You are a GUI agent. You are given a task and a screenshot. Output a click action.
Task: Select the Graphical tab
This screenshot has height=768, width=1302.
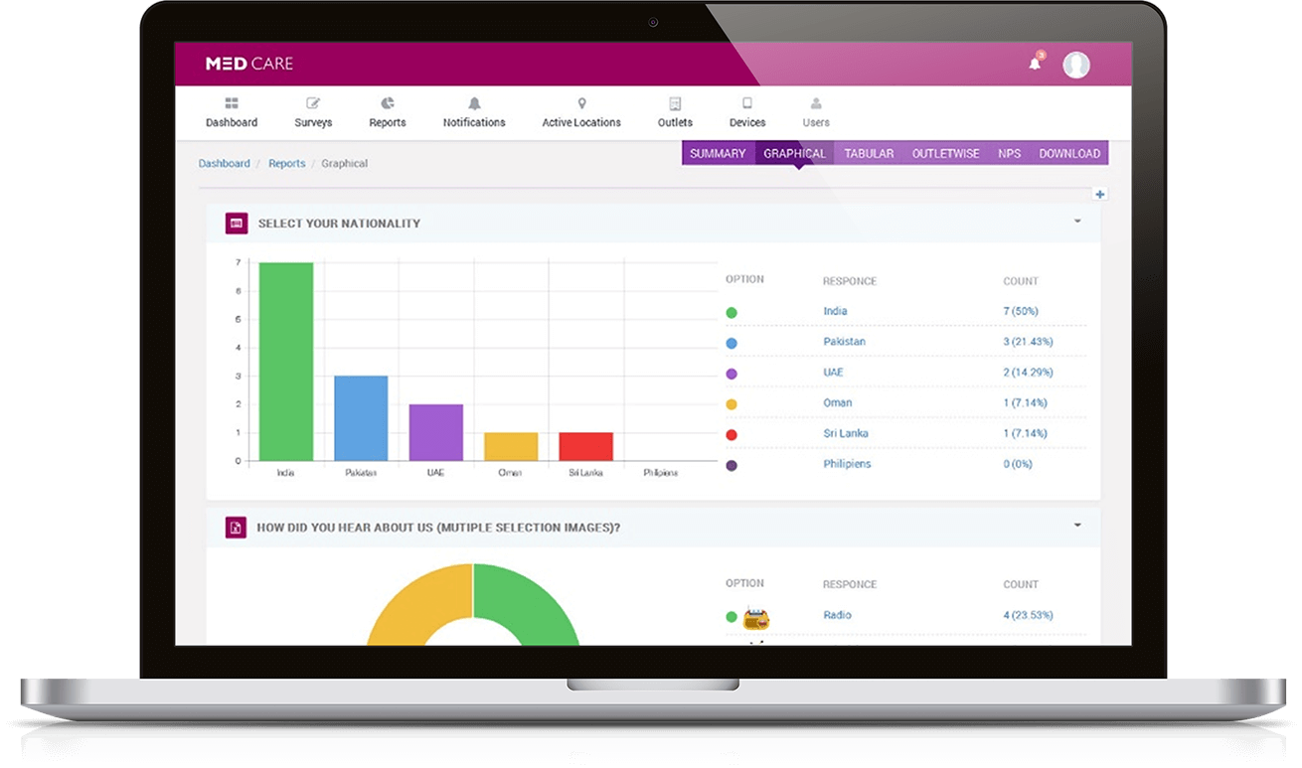pos(794,153)
